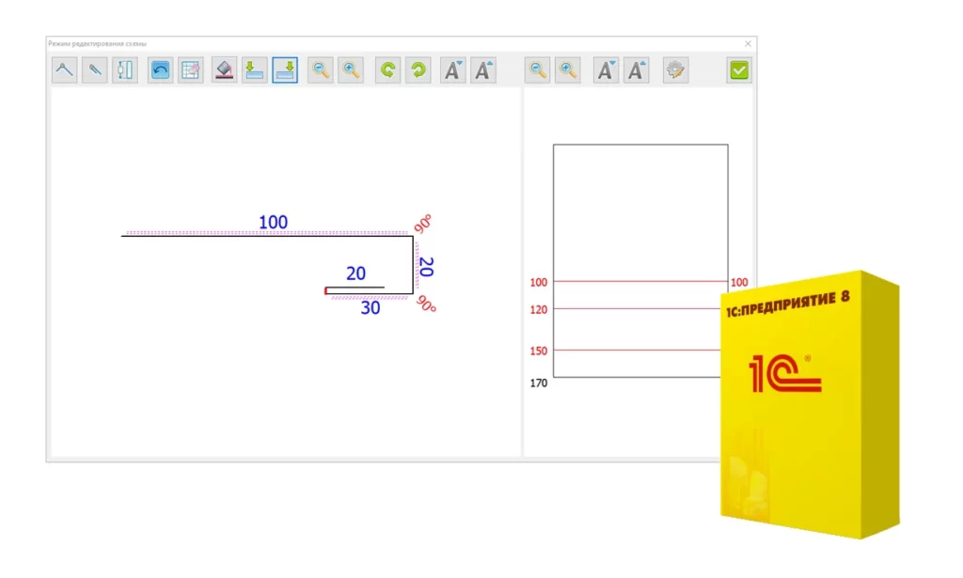Select the bend line drawing tool
Viewport: 963px width, 578px height.
[x=65, y=70]
